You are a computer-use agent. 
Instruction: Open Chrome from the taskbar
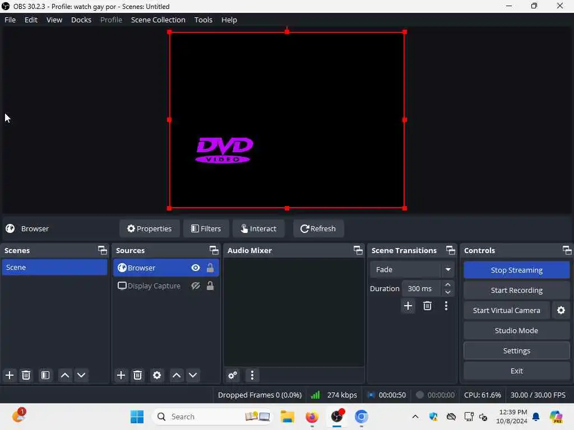(x=361, y=417)
